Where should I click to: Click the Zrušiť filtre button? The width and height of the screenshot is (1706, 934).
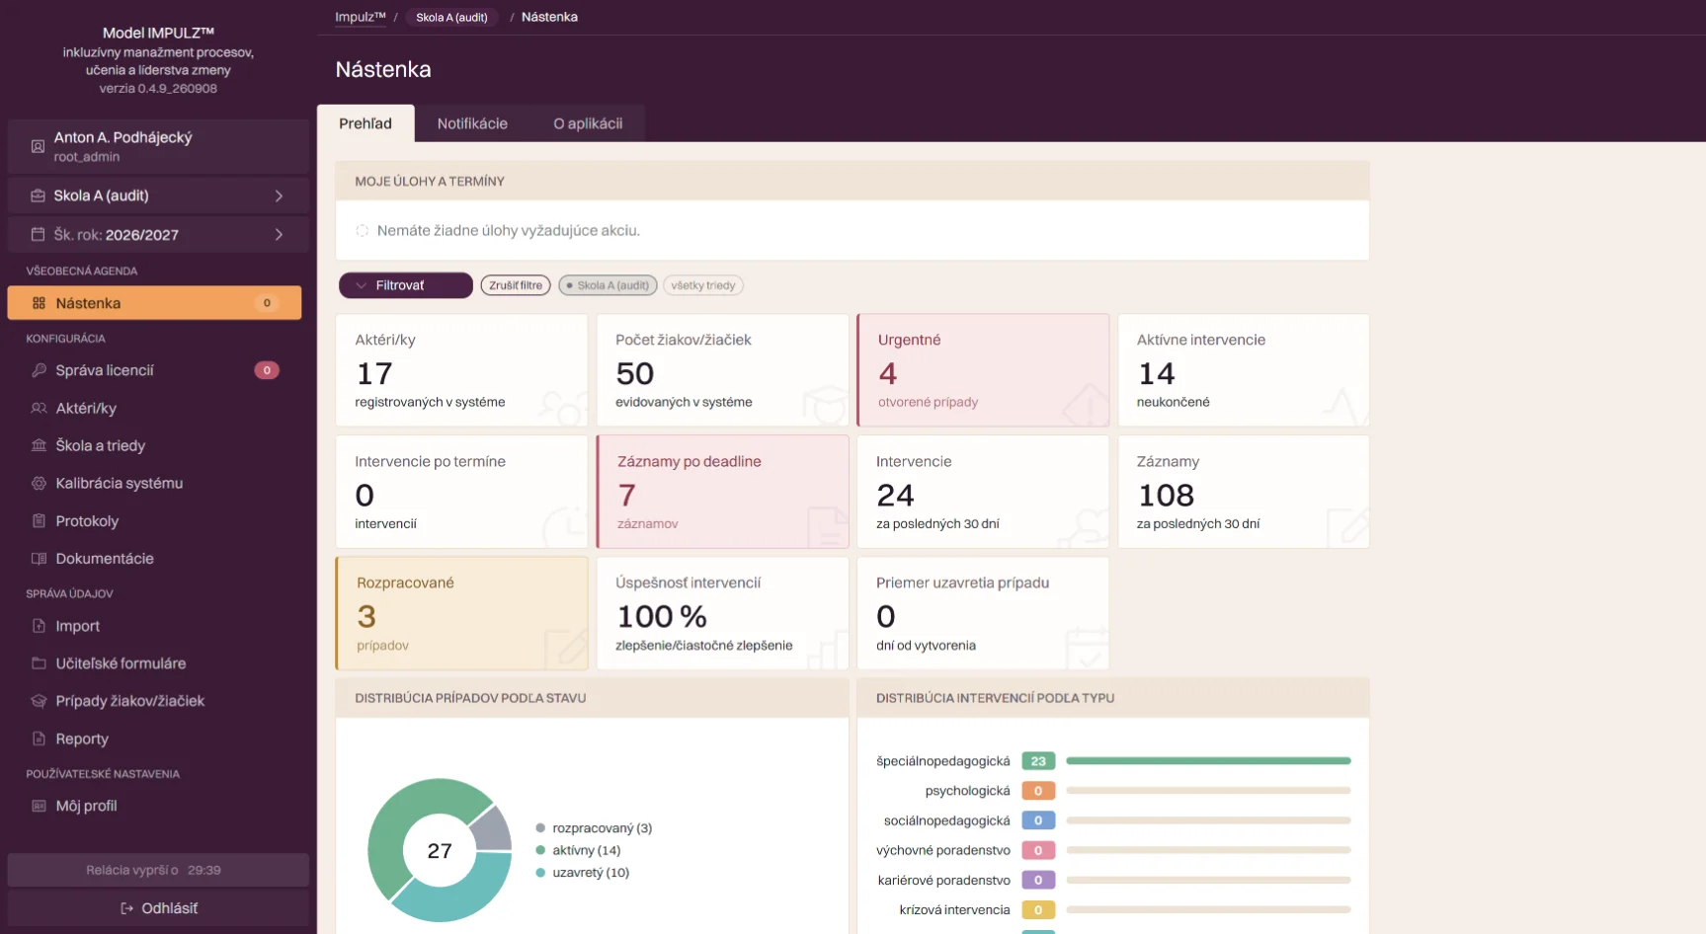point(516,285)
